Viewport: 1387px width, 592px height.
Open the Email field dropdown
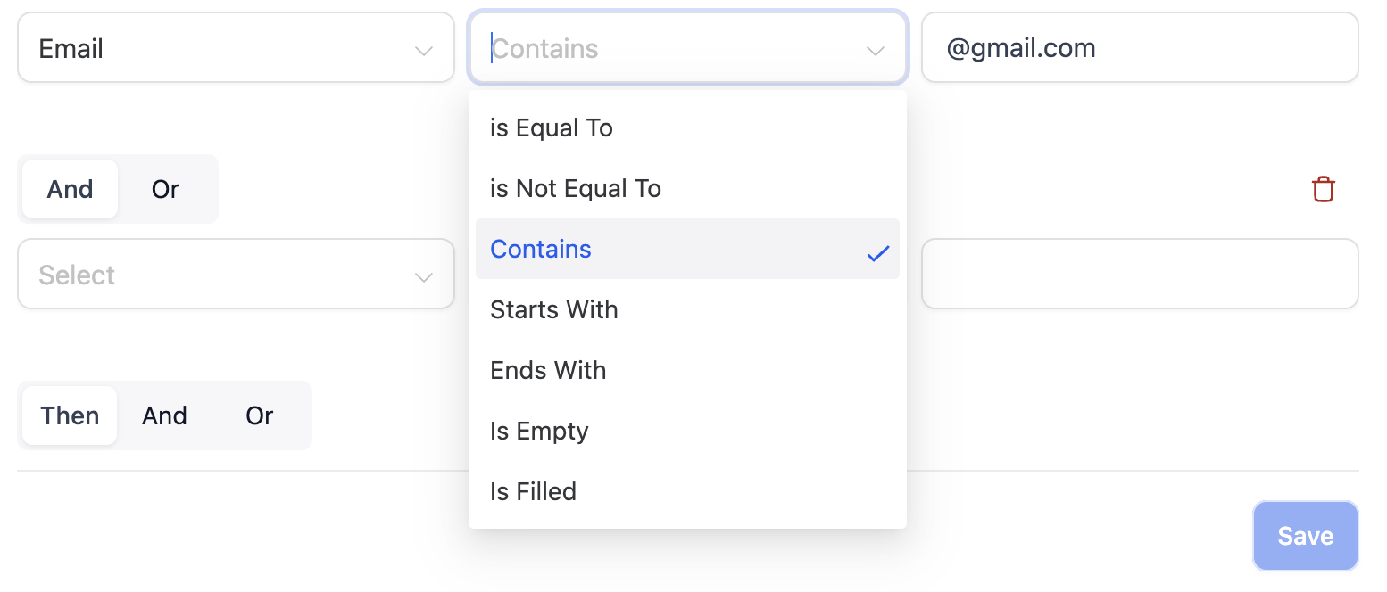pyautogui.click(x=236, y=47)
